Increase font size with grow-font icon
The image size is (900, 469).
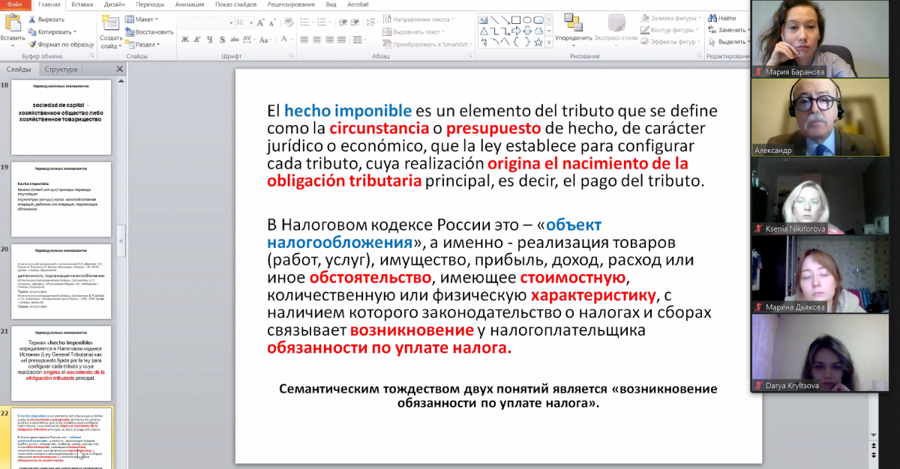[260, 22]
